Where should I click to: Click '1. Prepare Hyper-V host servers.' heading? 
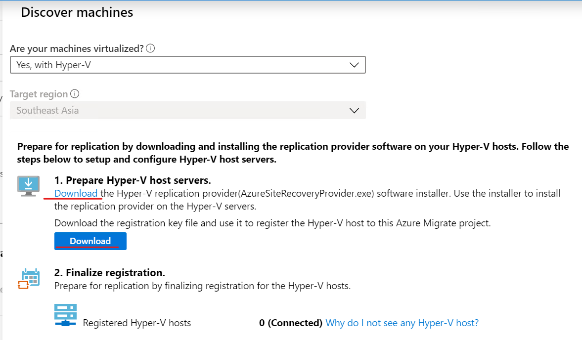[133, 180]
